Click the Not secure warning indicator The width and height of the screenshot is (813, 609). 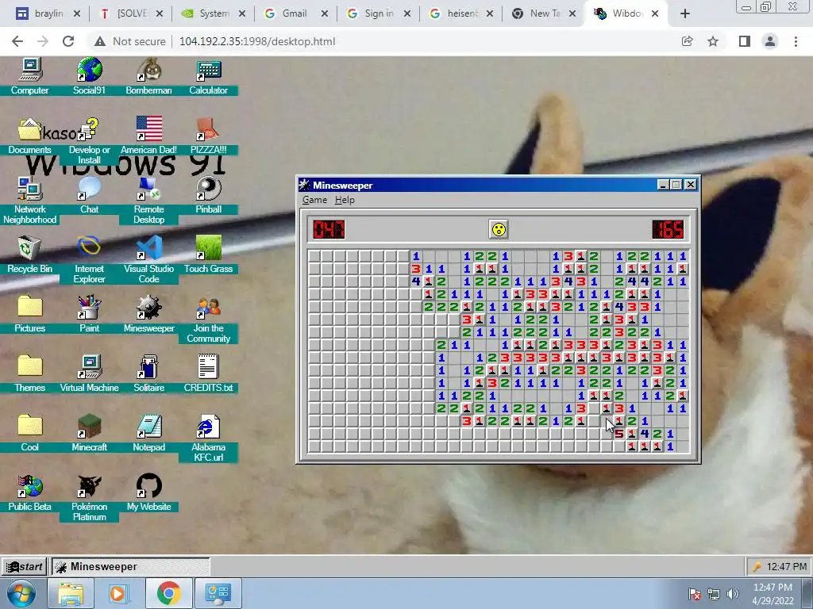130,41
